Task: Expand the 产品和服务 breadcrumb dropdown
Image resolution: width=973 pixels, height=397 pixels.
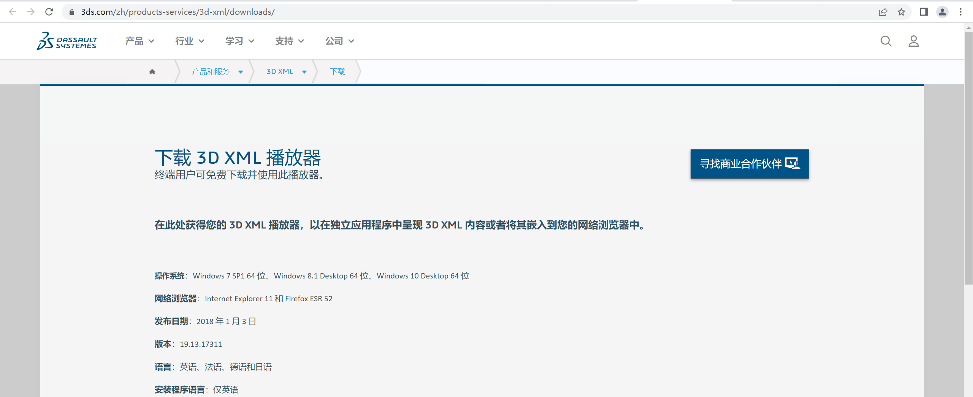Action: coord(241,72)
